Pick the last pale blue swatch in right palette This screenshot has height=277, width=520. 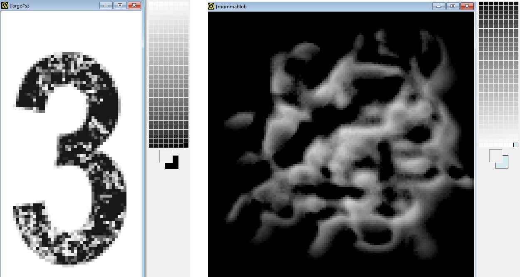pos(516,145)
